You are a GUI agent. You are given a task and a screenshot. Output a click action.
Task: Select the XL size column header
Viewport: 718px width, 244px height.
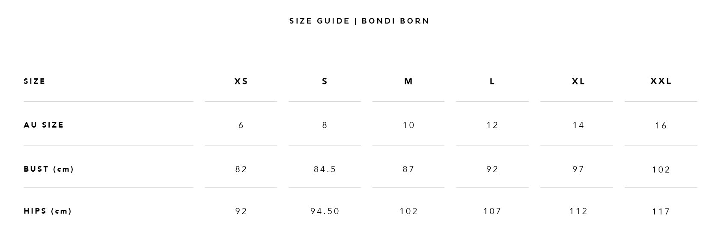(578, 81)
